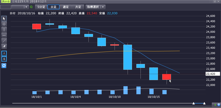This screenshot has height=108, width=221.
Task: Click the green magnifier search icon
Action: tap(31, 7)
